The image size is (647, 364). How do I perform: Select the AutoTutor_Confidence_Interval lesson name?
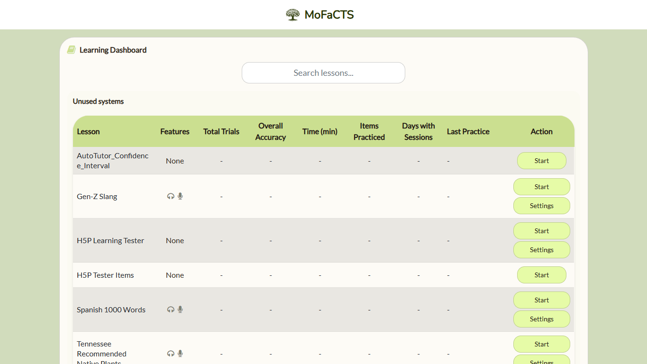click(113, 161)
